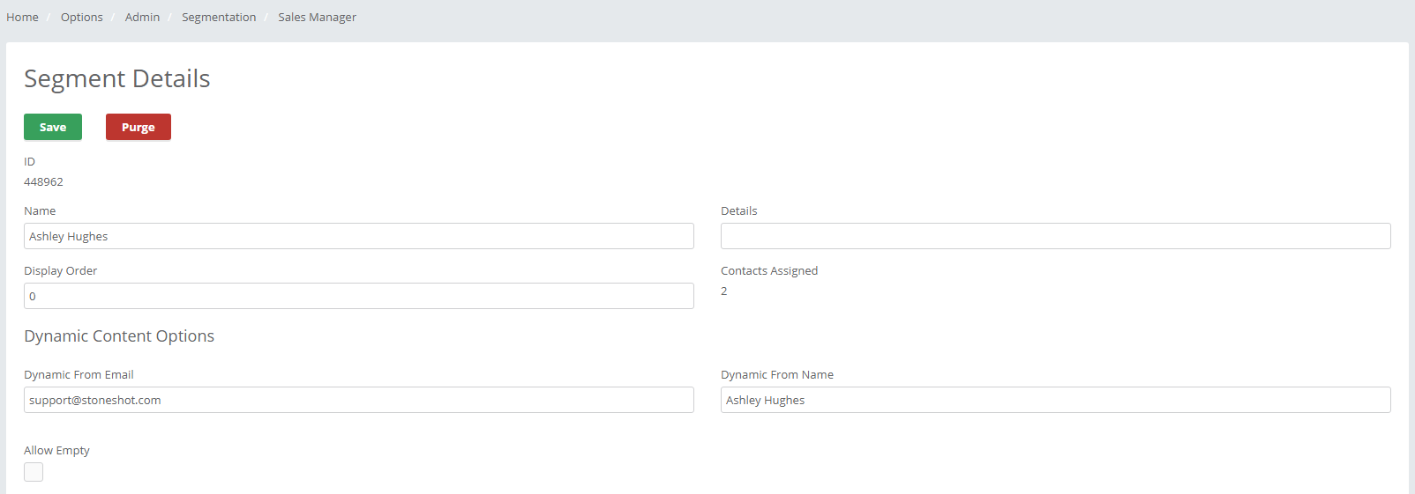
Task: Click the Dynamic Content Options heading
Action: (119, 336)
